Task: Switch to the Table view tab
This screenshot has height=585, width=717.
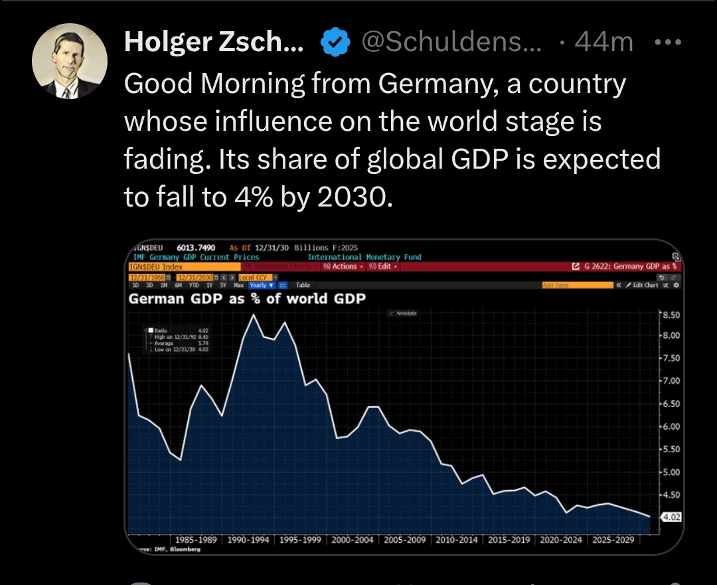Action: 303,285
